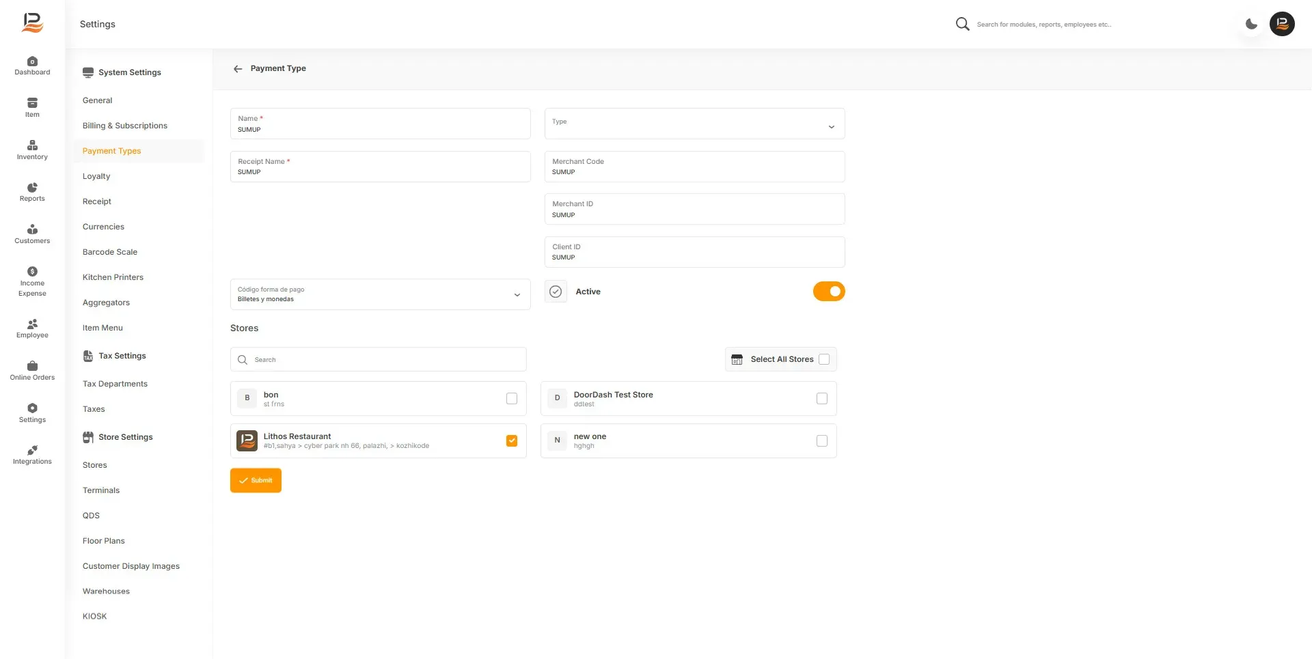The height and width of the screenshot is (659, 1312).
Task: Open Integrations plug icon
Action: (x=32, y=450)
